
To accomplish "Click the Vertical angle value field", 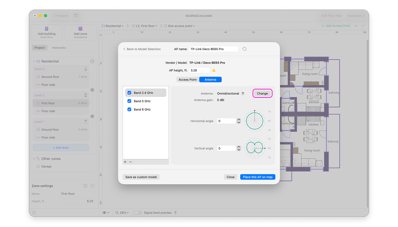I will [227, 148].
